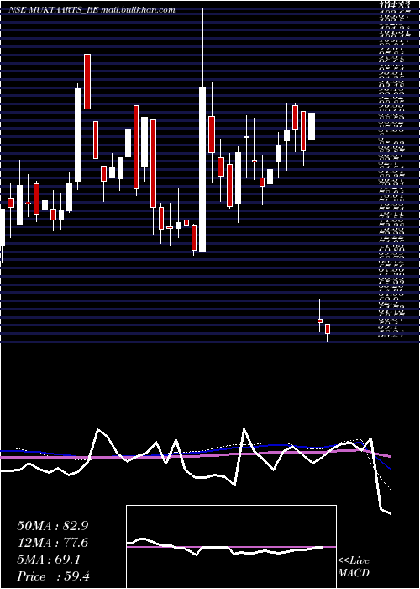420x589 pixels.
Task: Click the <<Live MACD label
Action: coord(354,567)
